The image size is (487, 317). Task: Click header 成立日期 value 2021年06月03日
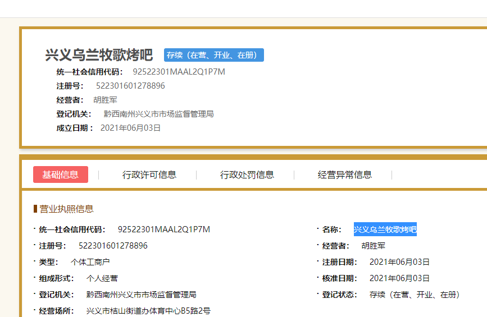tap(130, 128)
